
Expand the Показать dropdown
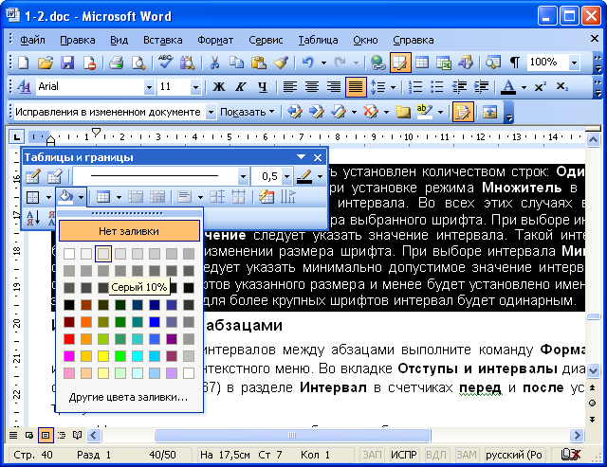point(247,112)
